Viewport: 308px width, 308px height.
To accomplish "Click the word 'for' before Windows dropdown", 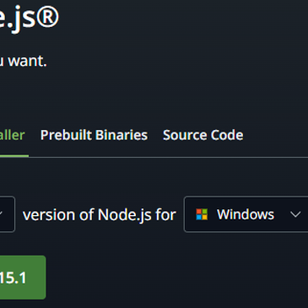I will [166, 215].
